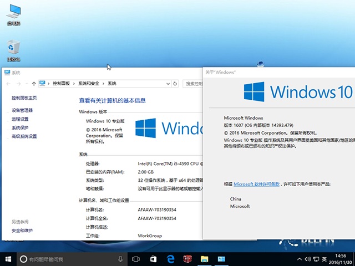The image size is (355, 266).
Task: Click the Cortana microphone icon
Action: click(x=120, y=259)
